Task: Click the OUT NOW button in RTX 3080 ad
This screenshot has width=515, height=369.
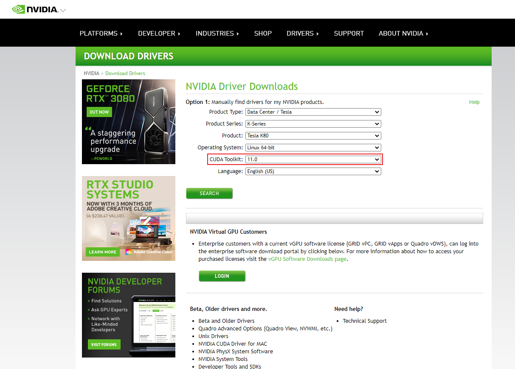Action: tap(99, 112)
